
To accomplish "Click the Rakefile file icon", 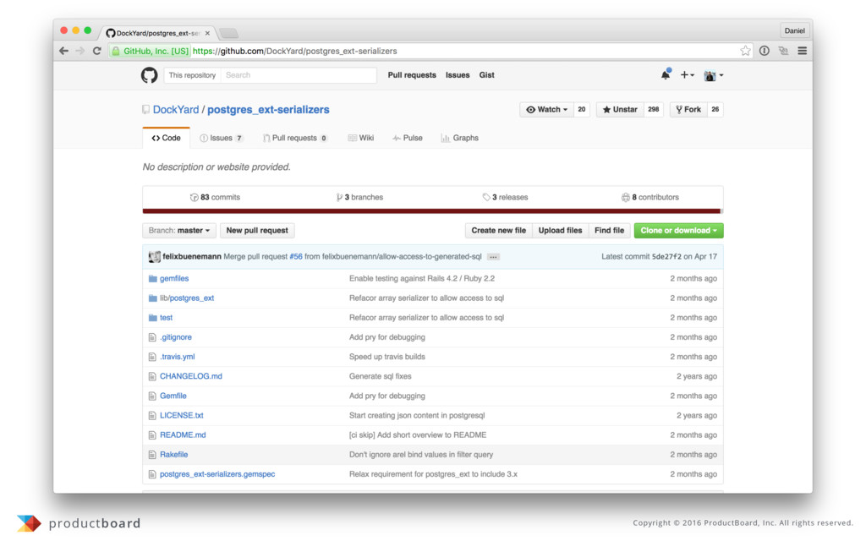I will click(x=152, y=455).
